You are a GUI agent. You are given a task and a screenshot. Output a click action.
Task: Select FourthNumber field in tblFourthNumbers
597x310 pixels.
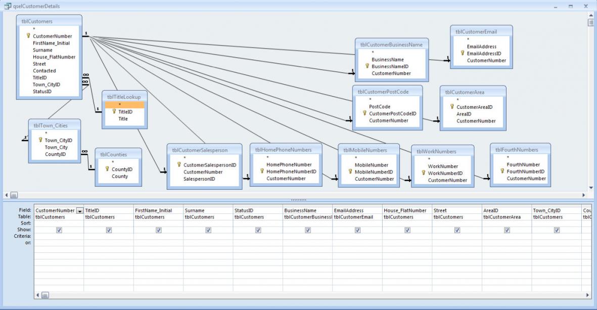click(x=523, y=164)
